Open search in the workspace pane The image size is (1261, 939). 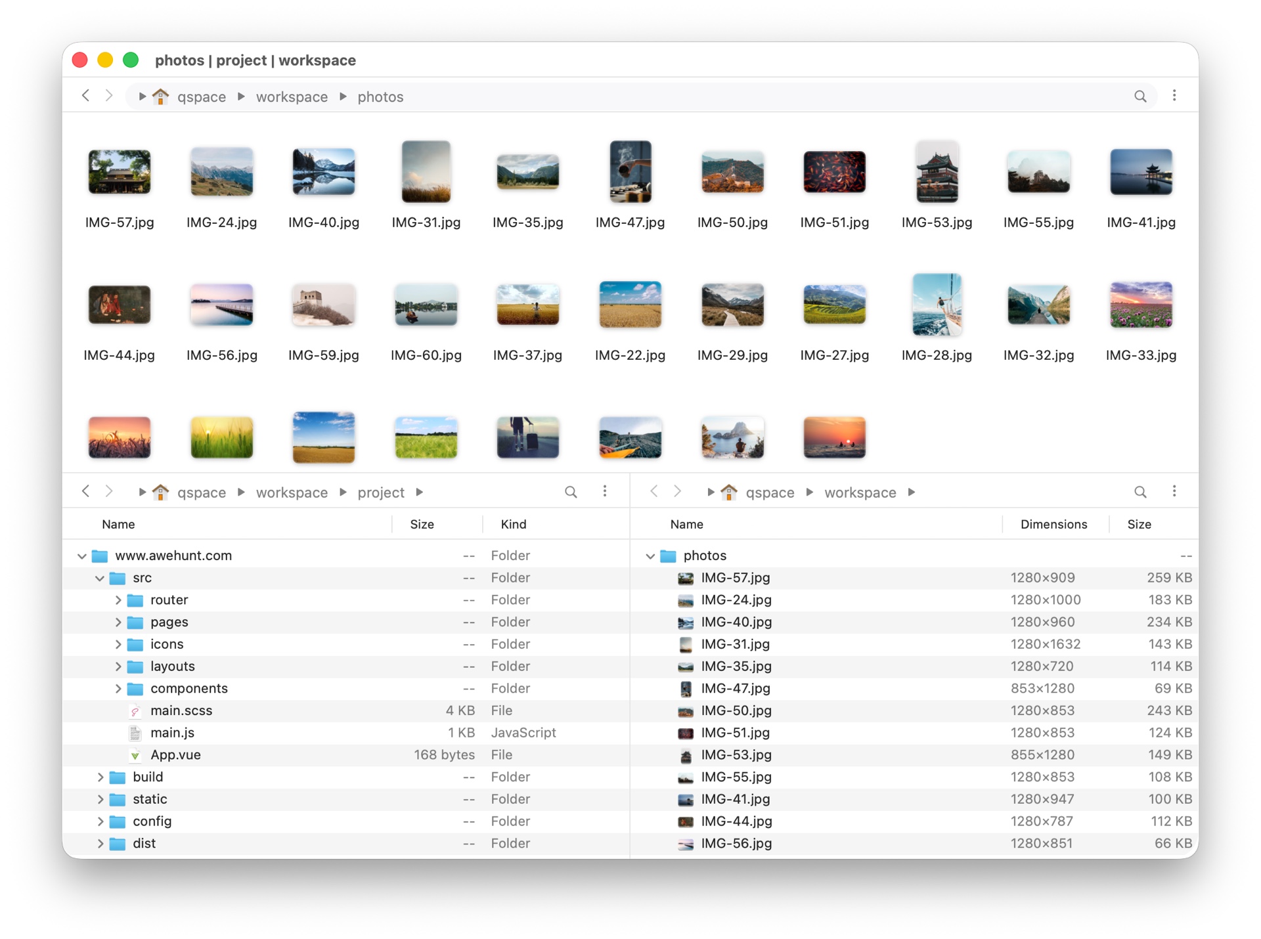(1139, 491)
